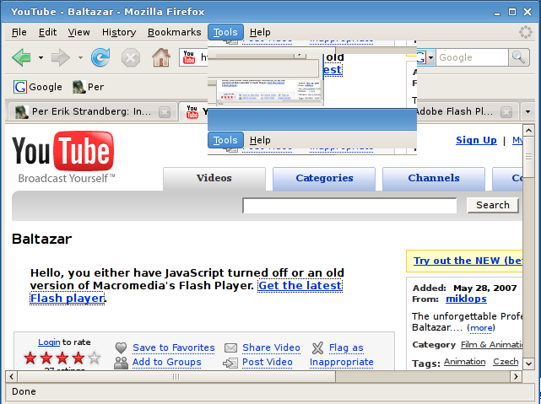The image size is (541, 404).
Task: Click the horizontal scrollbar left arrow
Action: coord(11,376)
